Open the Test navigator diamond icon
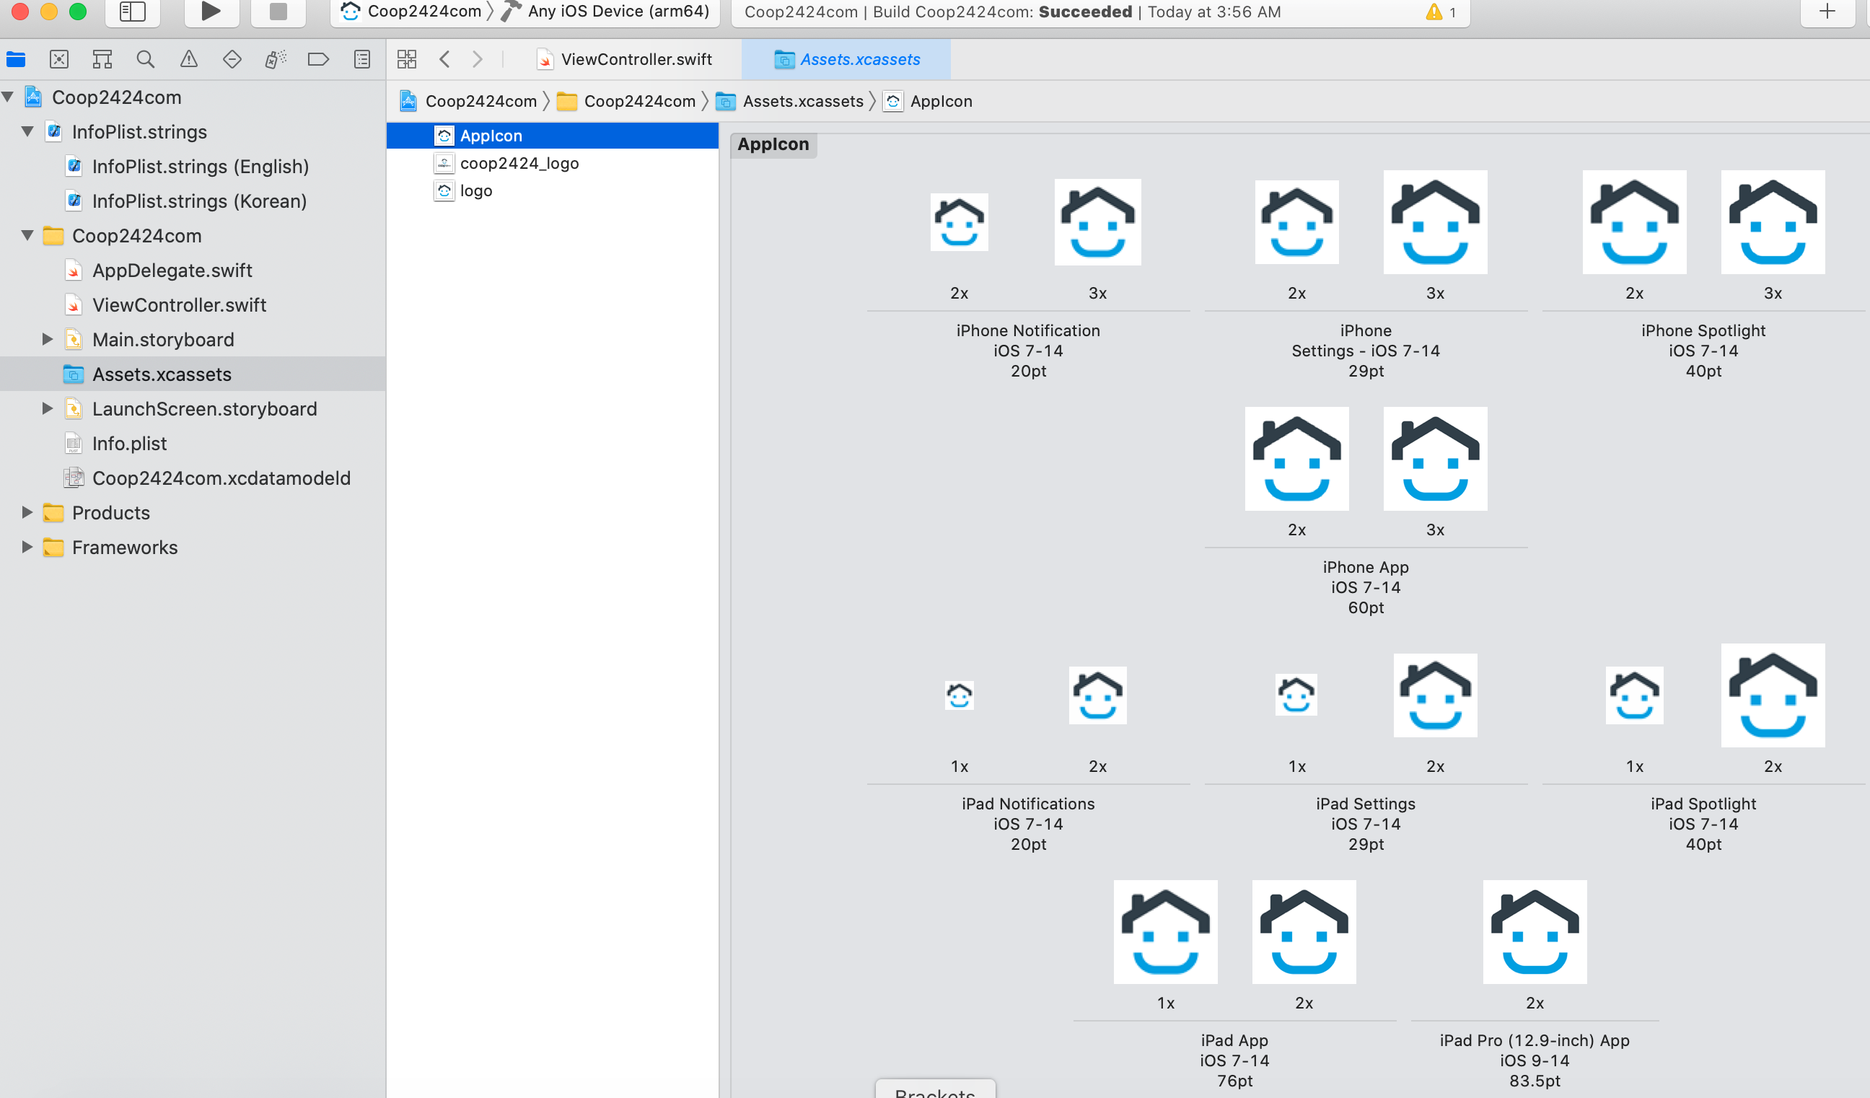Viewport: 1870px width, 1098px height. pyautogui.click(x=232, y=59)
